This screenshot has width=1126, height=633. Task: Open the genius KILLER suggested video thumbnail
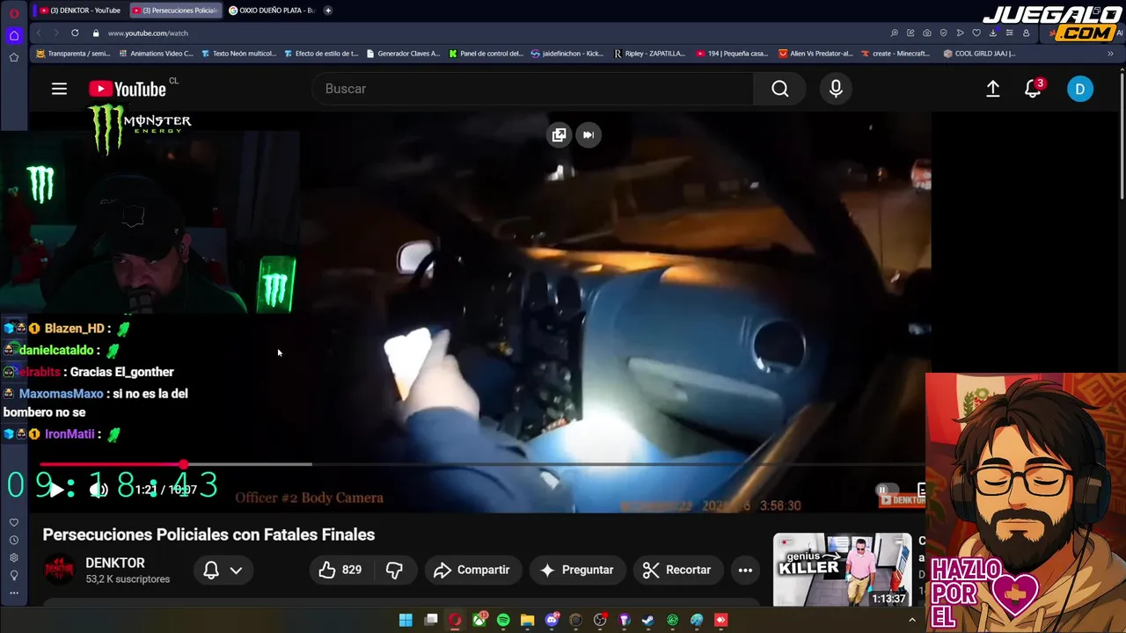(843, 570)
